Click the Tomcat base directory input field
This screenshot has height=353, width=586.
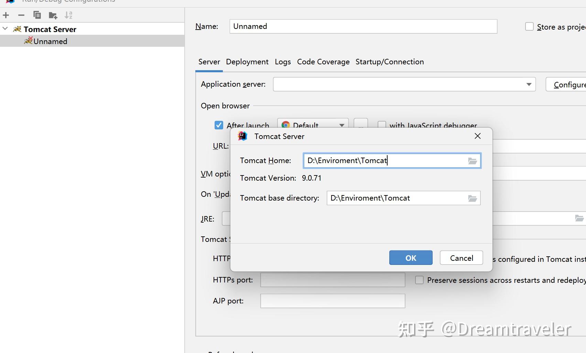(403, 198)
